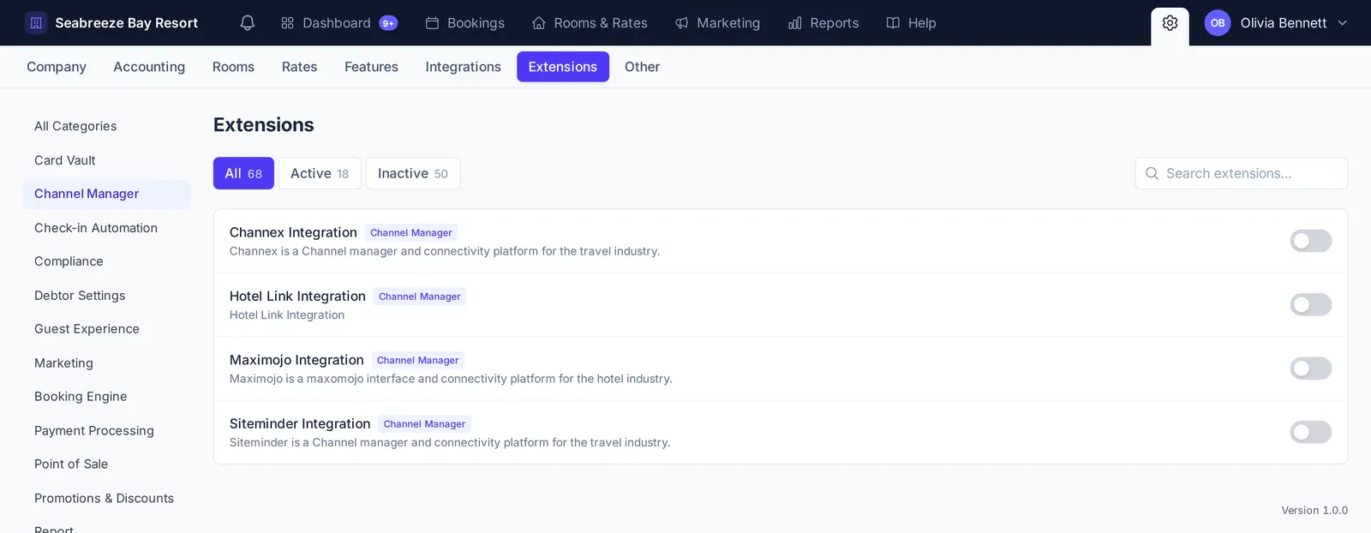Click the Help book icon
This screenshot has height=533, width=1371.
pyautogui.click(x=893, y=23)
